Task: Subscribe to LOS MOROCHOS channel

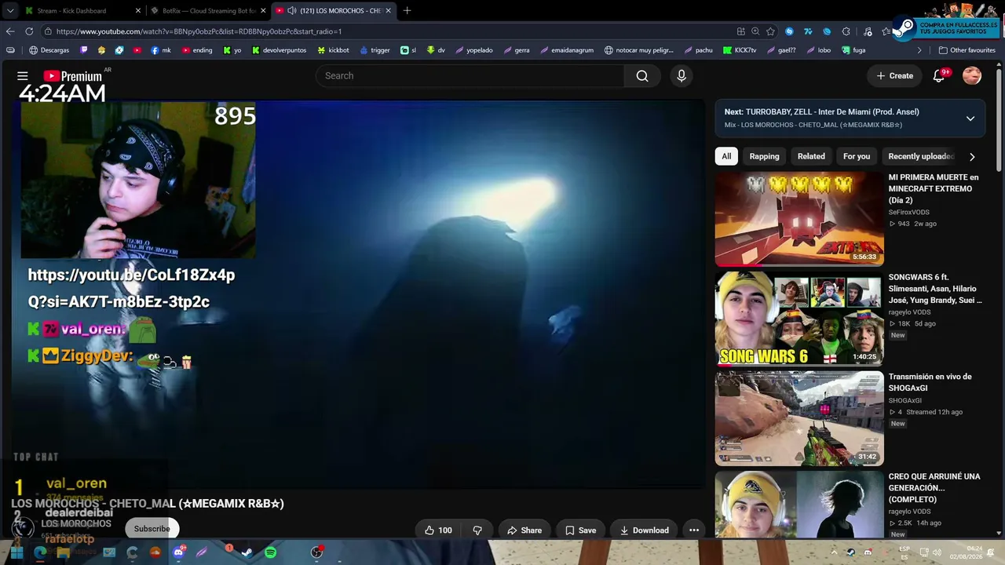Action: pos(152,529)
